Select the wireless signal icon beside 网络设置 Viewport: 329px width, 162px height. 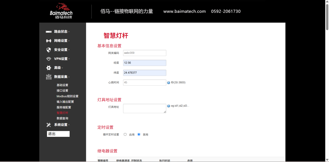(x=48, y=40)
